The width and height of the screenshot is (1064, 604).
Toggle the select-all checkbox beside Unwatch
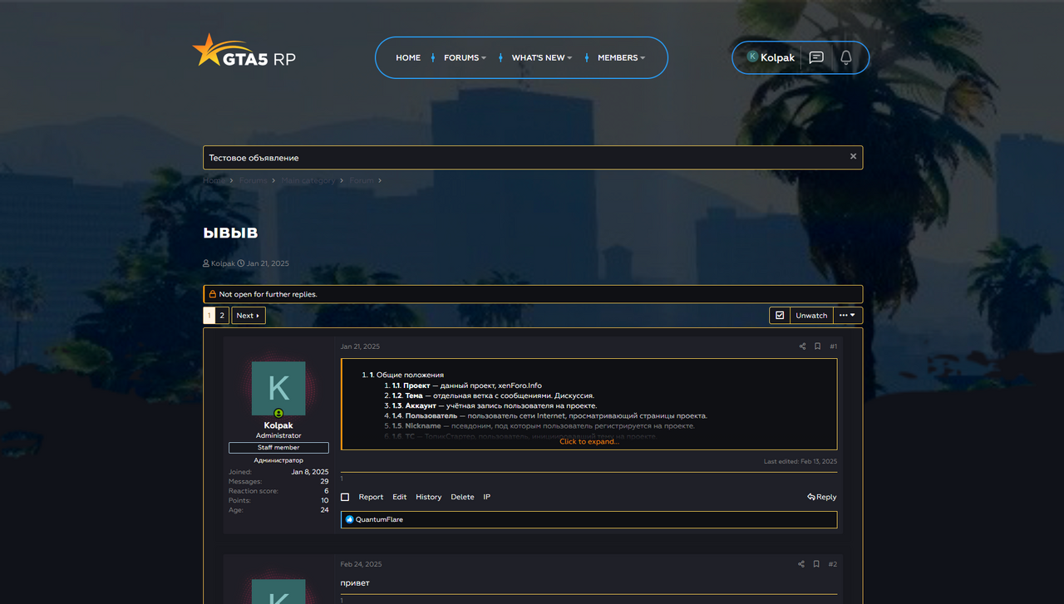click(x=780, y=316)
